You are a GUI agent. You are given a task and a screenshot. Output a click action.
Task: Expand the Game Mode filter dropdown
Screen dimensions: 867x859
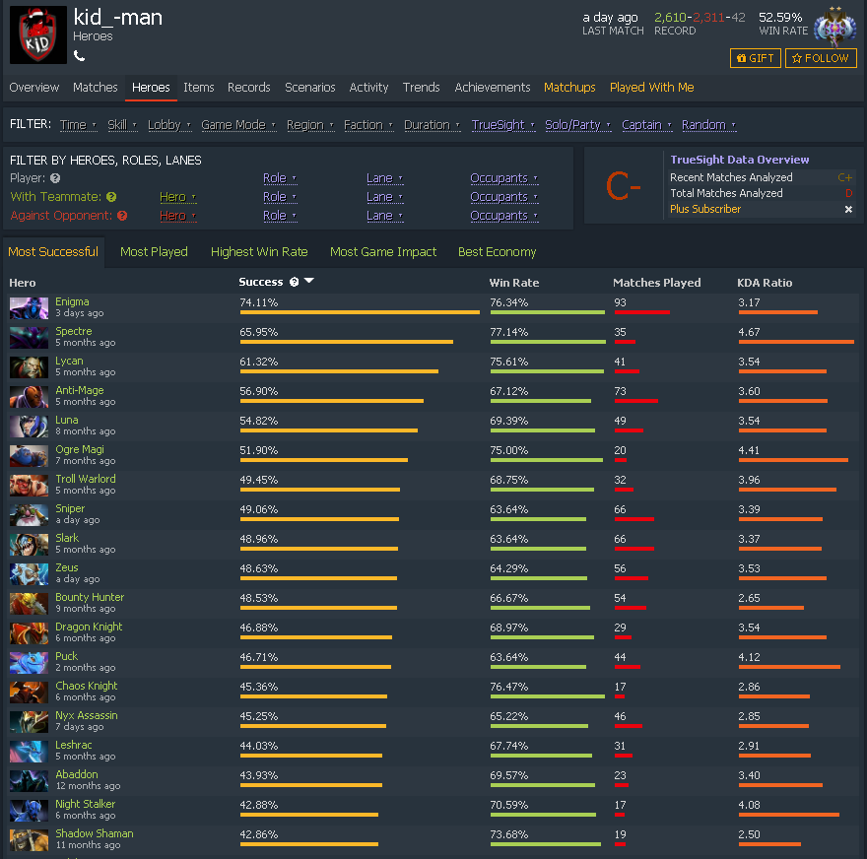tap(238, 125)
